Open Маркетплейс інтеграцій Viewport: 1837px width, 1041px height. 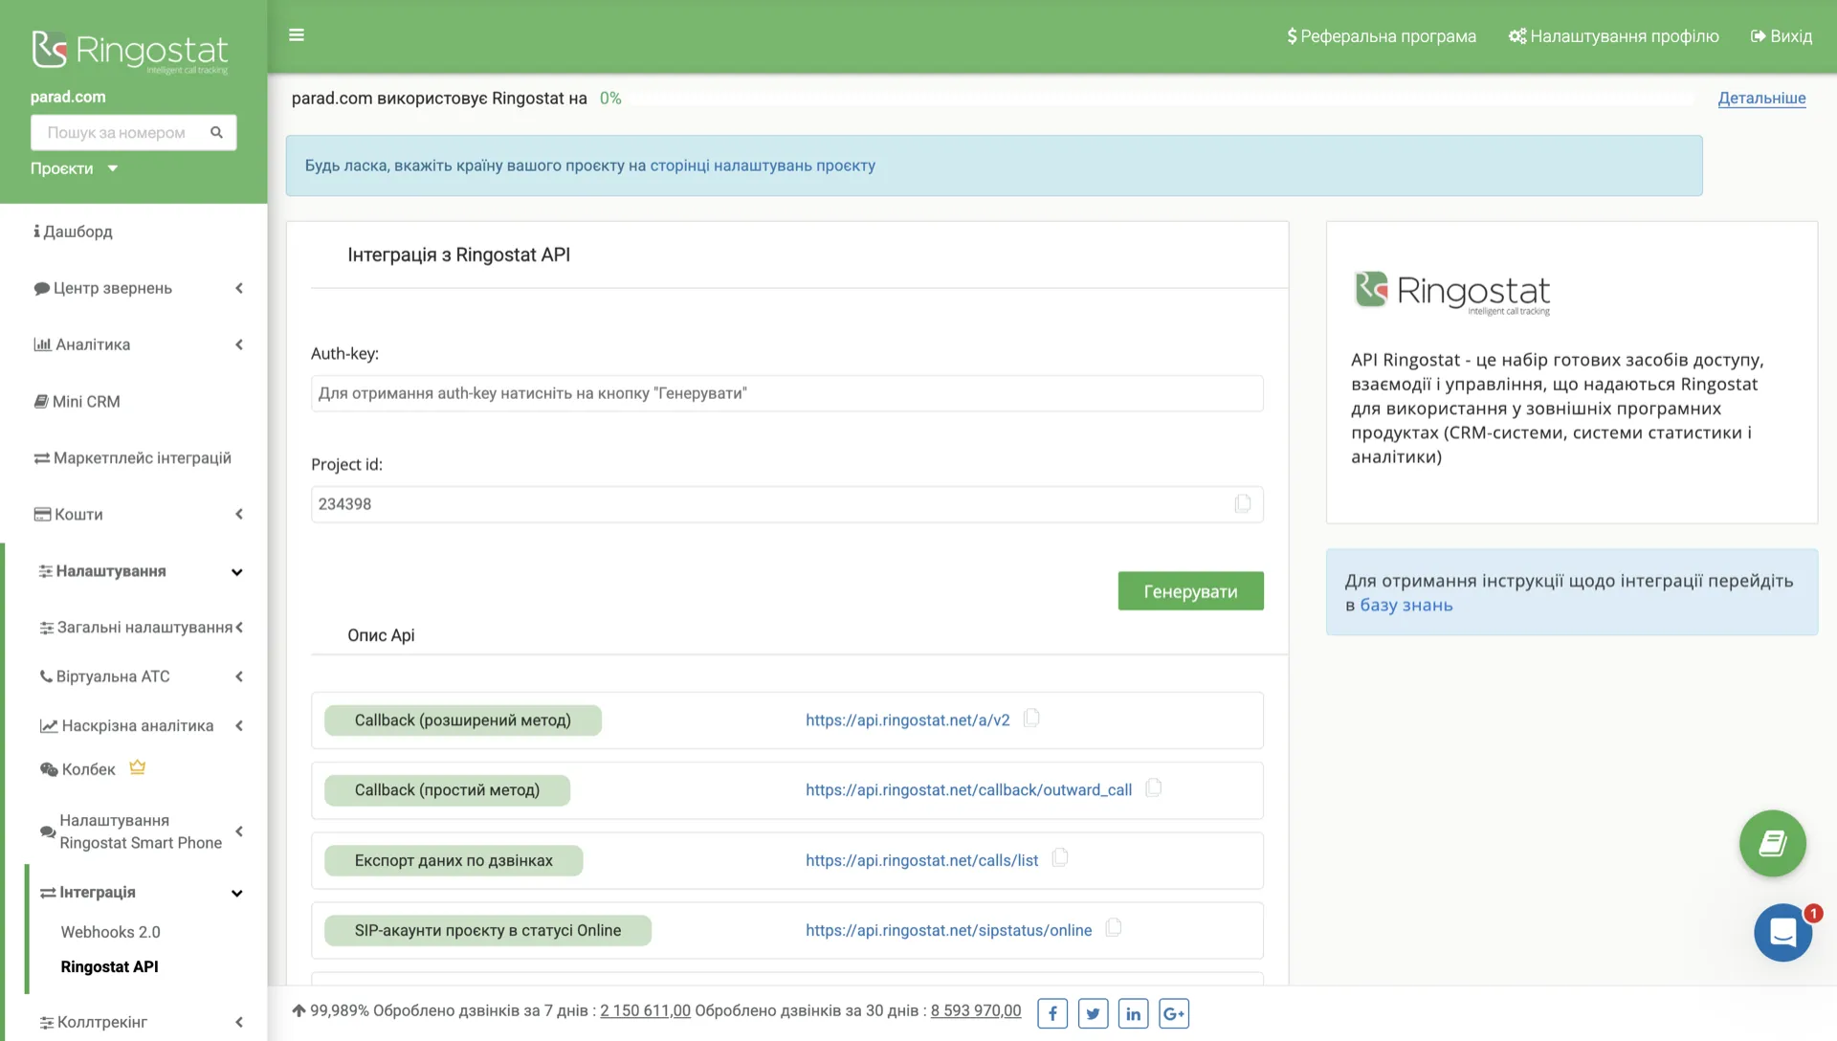click(132, 458)
